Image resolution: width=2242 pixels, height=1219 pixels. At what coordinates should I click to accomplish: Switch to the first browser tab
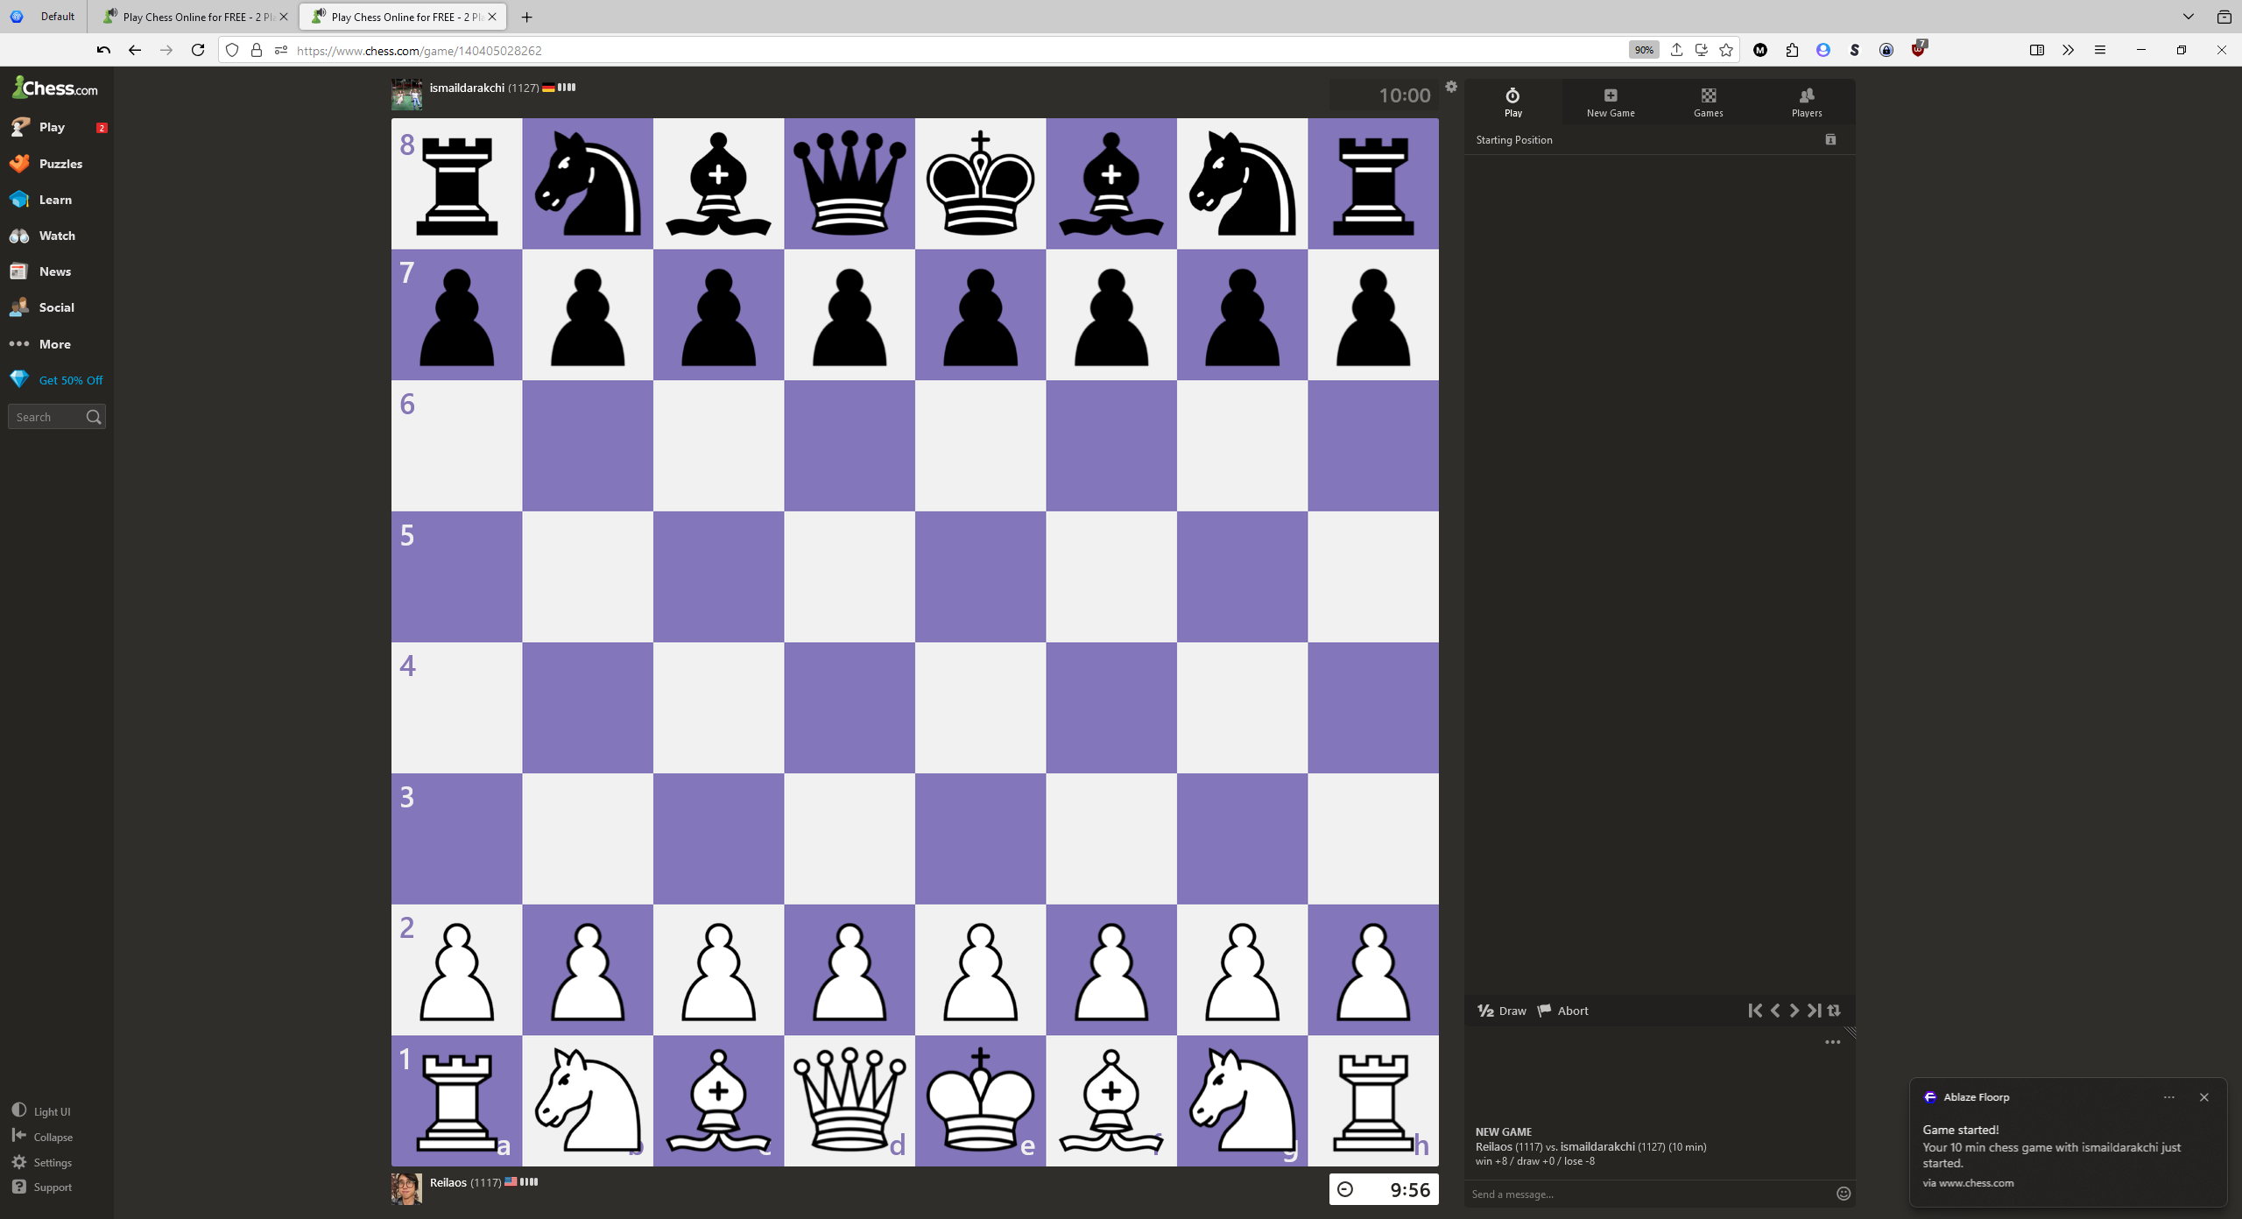(194, 17)
